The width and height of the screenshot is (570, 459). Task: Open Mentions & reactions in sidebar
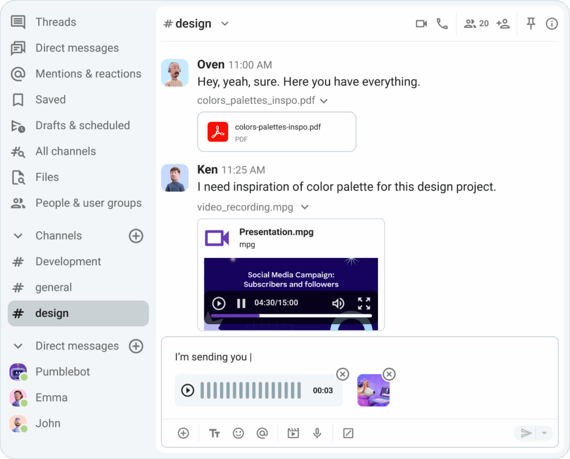click(88, 74)
